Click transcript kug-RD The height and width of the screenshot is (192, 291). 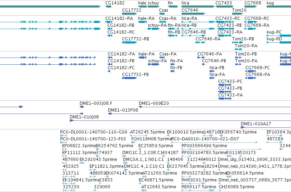274,39
